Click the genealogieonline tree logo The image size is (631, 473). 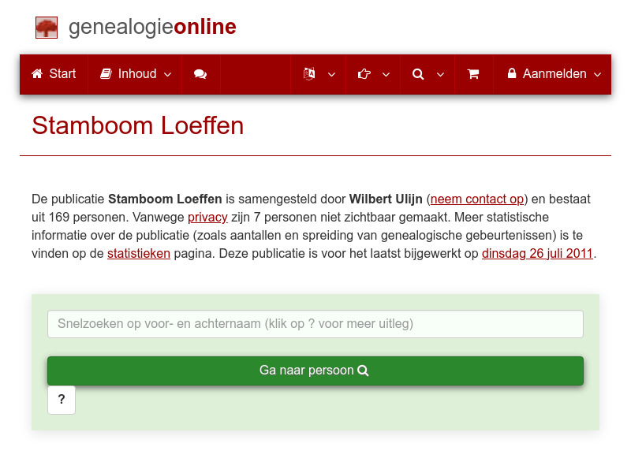[47, 27]
